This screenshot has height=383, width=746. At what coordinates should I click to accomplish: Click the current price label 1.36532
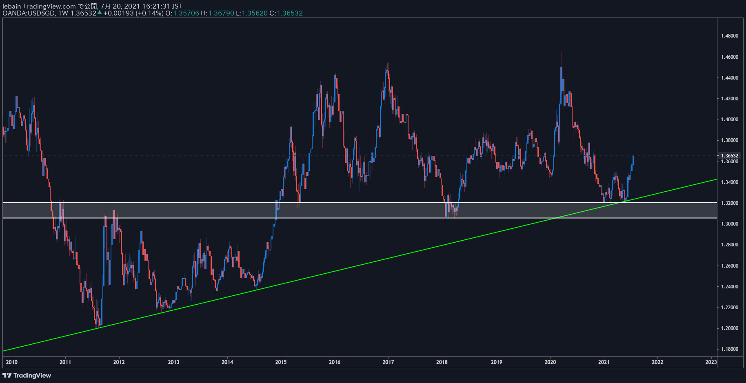click(729, 156)
